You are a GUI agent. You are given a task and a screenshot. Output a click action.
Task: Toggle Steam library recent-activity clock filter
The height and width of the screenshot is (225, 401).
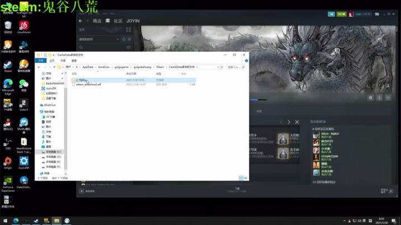pos(124,40)
